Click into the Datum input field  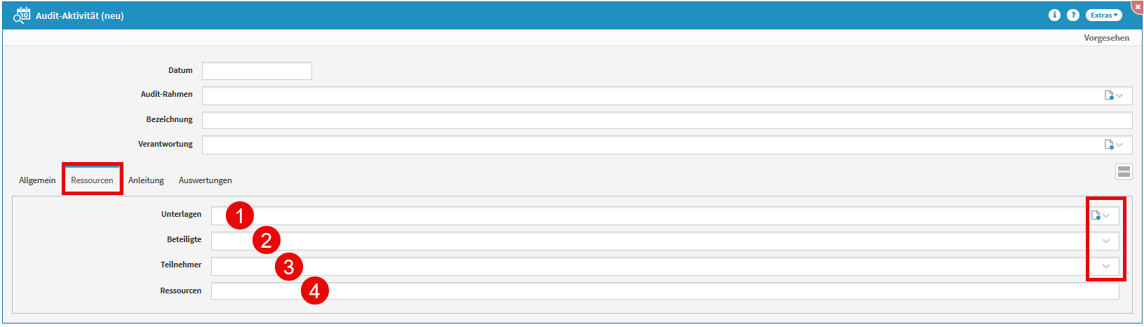click(x=257, y=71)
